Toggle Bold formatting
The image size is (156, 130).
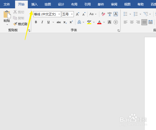coord(36,22)
